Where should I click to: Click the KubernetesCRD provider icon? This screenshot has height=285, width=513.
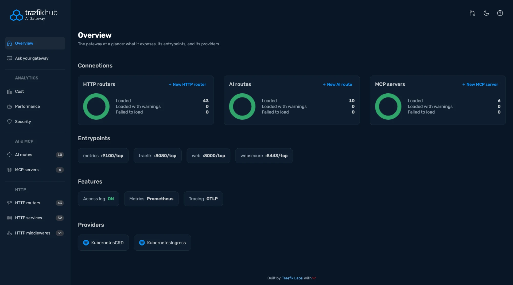86,243
